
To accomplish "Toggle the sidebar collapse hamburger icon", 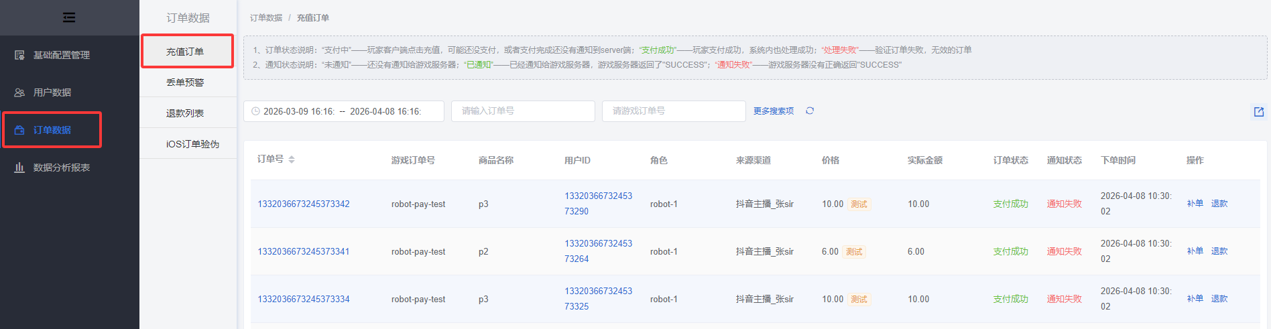I will [69, 17].
